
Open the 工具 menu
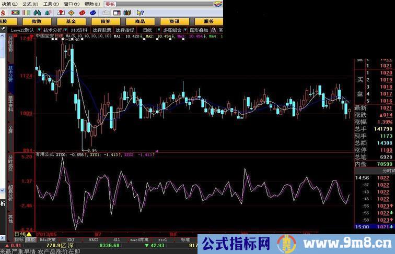tap(49, 3)
